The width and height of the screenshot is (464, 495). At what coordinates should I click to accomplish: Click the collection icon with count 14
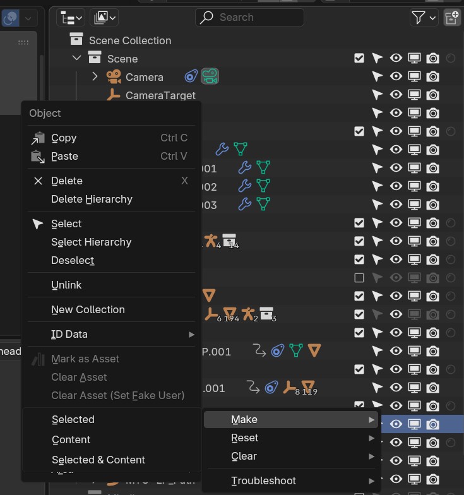point(230,241)
